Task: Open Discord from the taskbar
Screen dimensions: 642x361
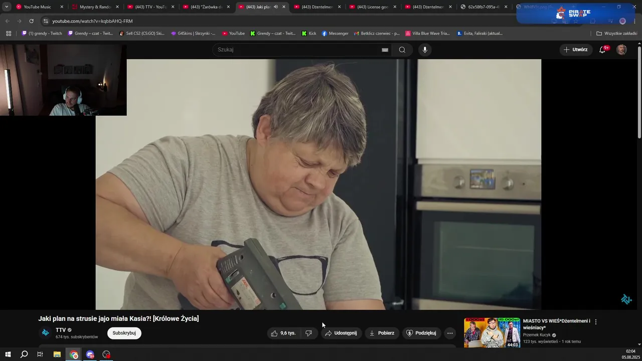Action: point(90,354)
